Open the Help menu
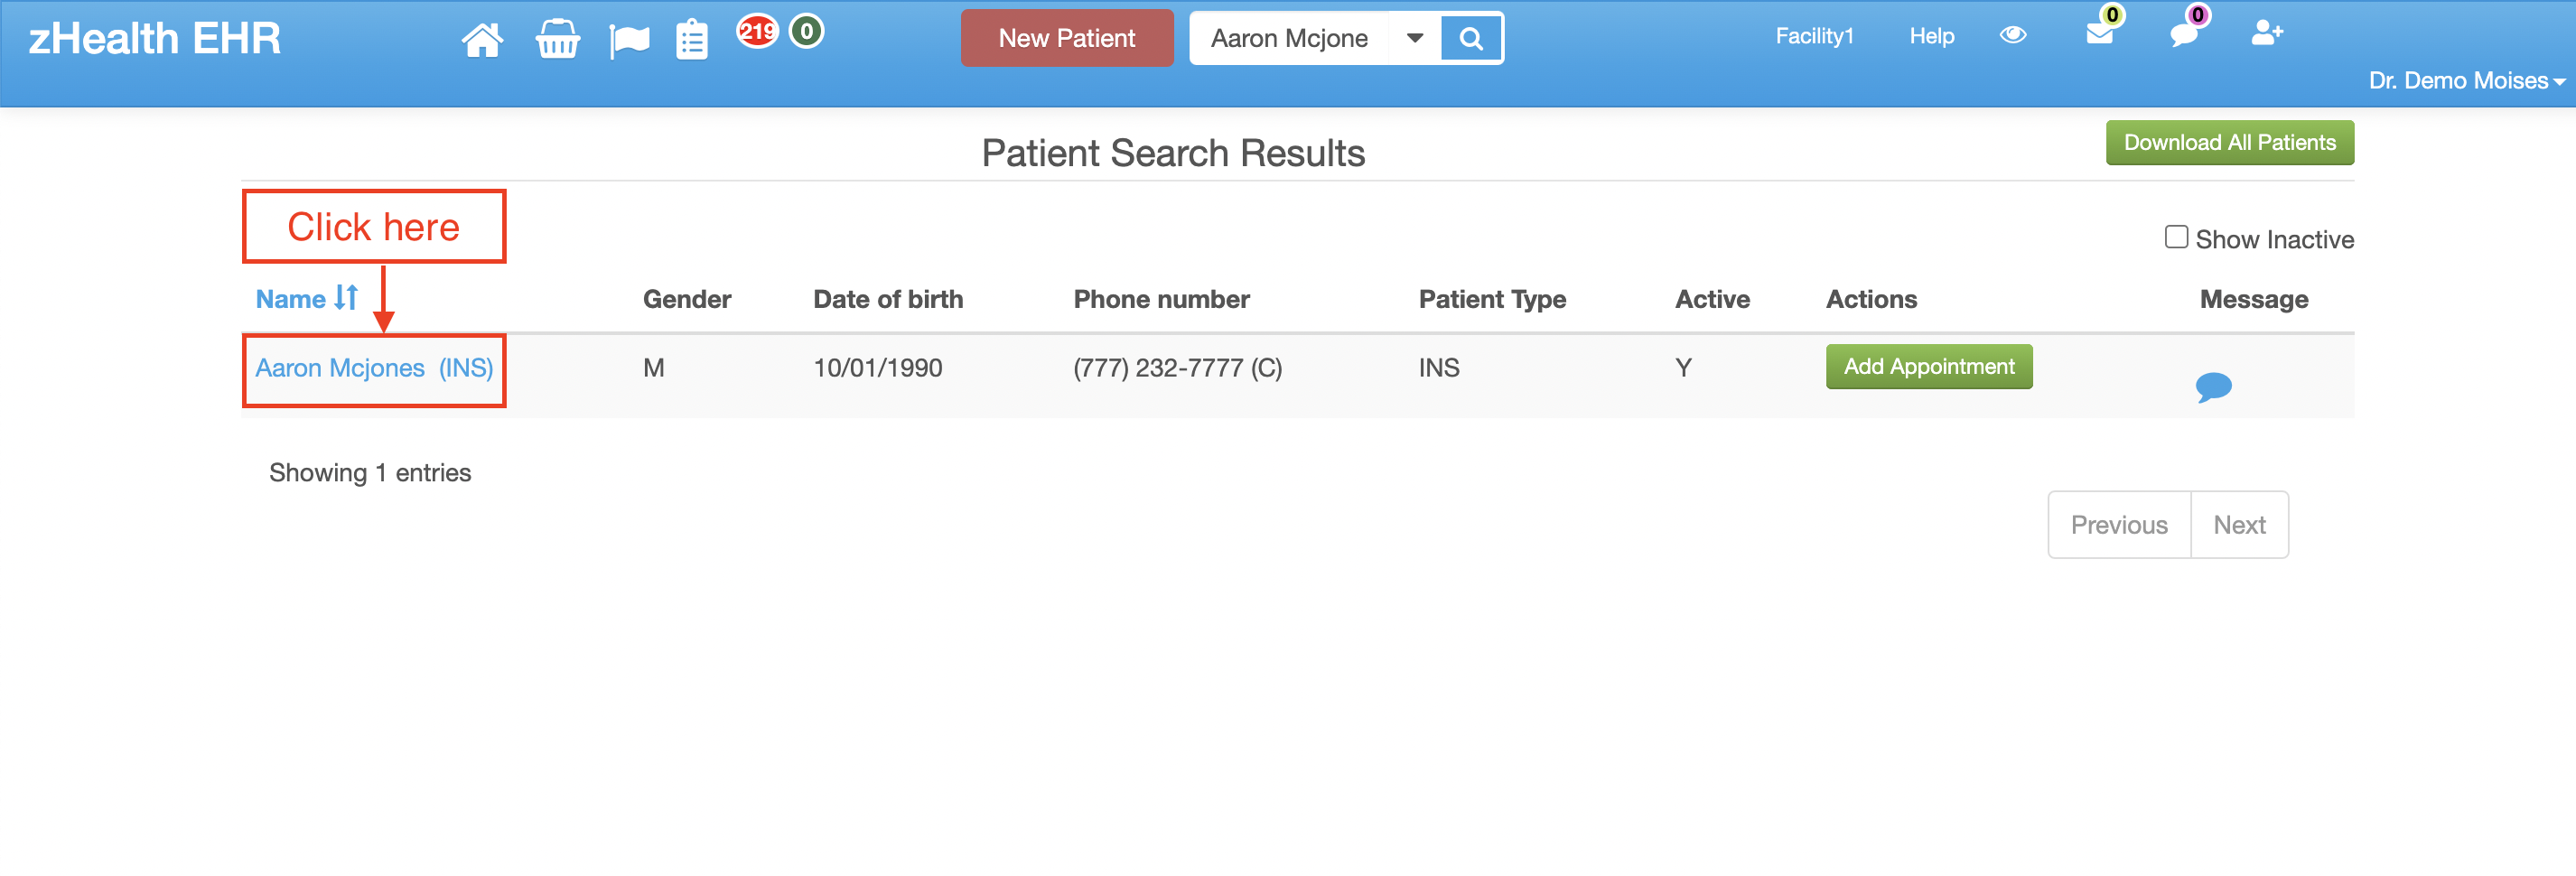 point(1931,36)
